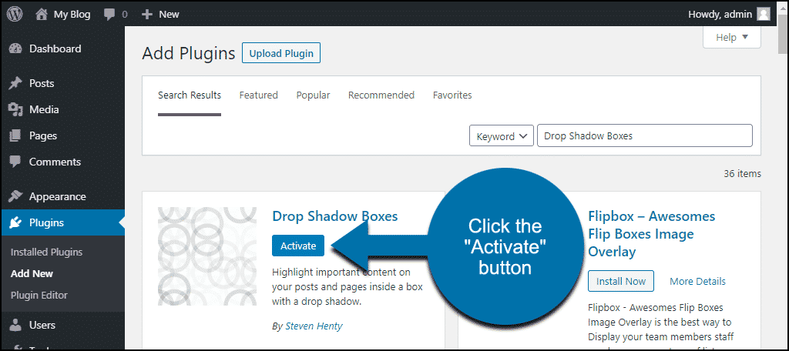Switch to the Recommended tab
Image resolution: width=789 pixels, height=351 pixels.
pyautogui.click(x=381, y=95)
